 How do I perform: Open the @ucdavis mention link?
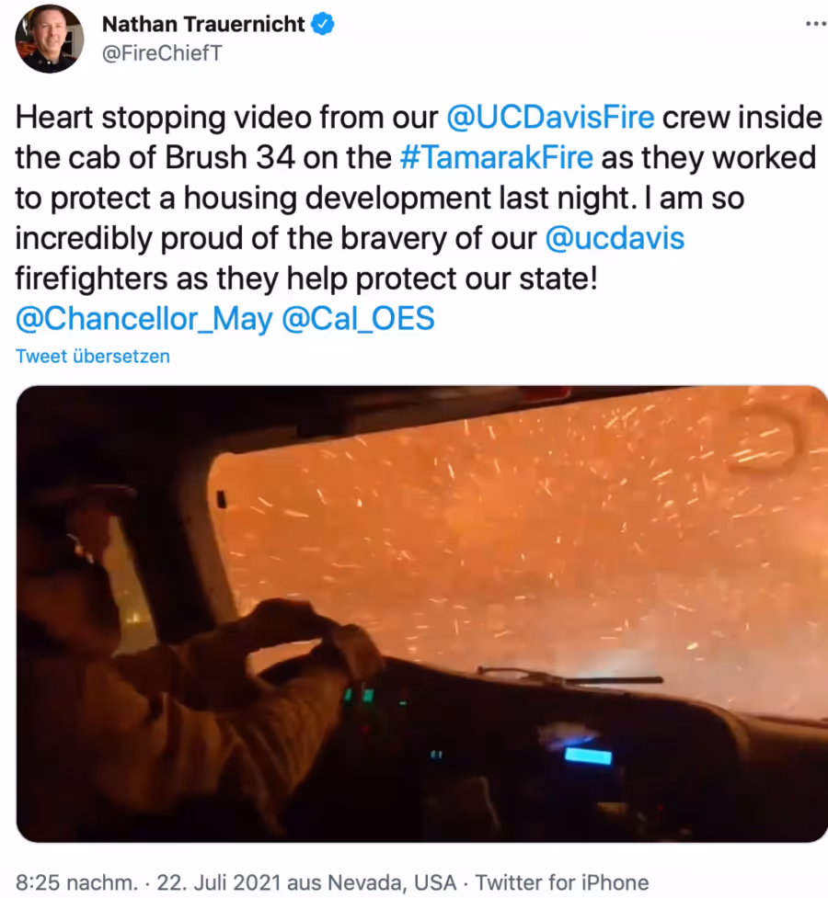coord(615,238)
